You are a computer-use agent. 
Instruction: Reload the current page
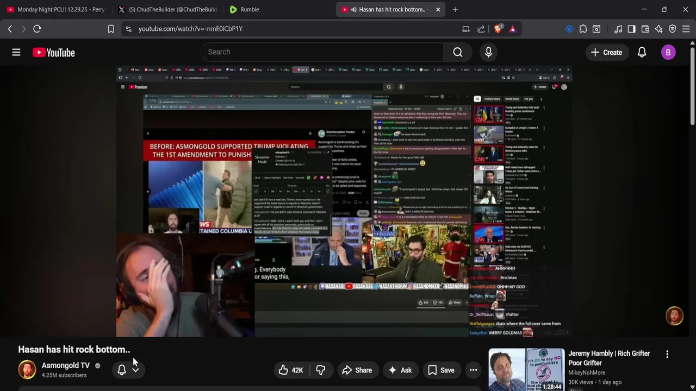click(37, 29)
